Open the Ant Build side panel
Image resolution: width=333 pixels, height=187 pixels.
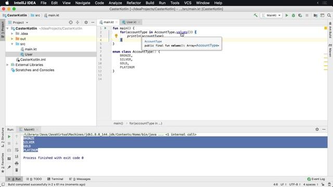click(x=330, y=30)
